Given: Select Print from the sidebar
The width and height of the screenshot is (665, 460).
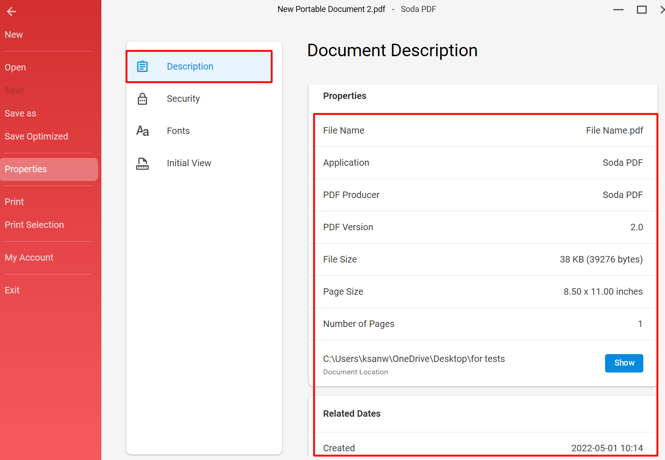Looking at the screenshot, I should click(14, 202).
